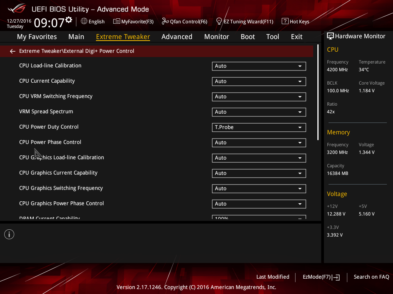Click the back arrow to Extreme Tweaker
This screenshot has width=393, height=294.
tap(13, 51)
